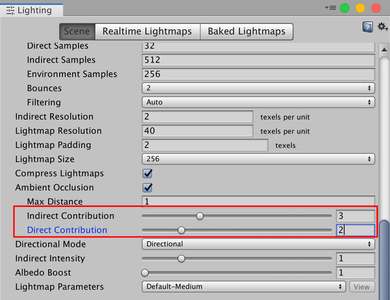Screen dimensions: 390x300
Task: Click the Lightmap Parameters label
Action: point(59,287)
